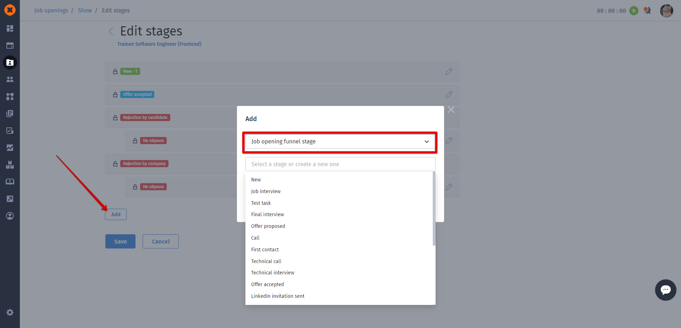
Task: Click the 00:00:00 timer display
Action: (611, 11)
